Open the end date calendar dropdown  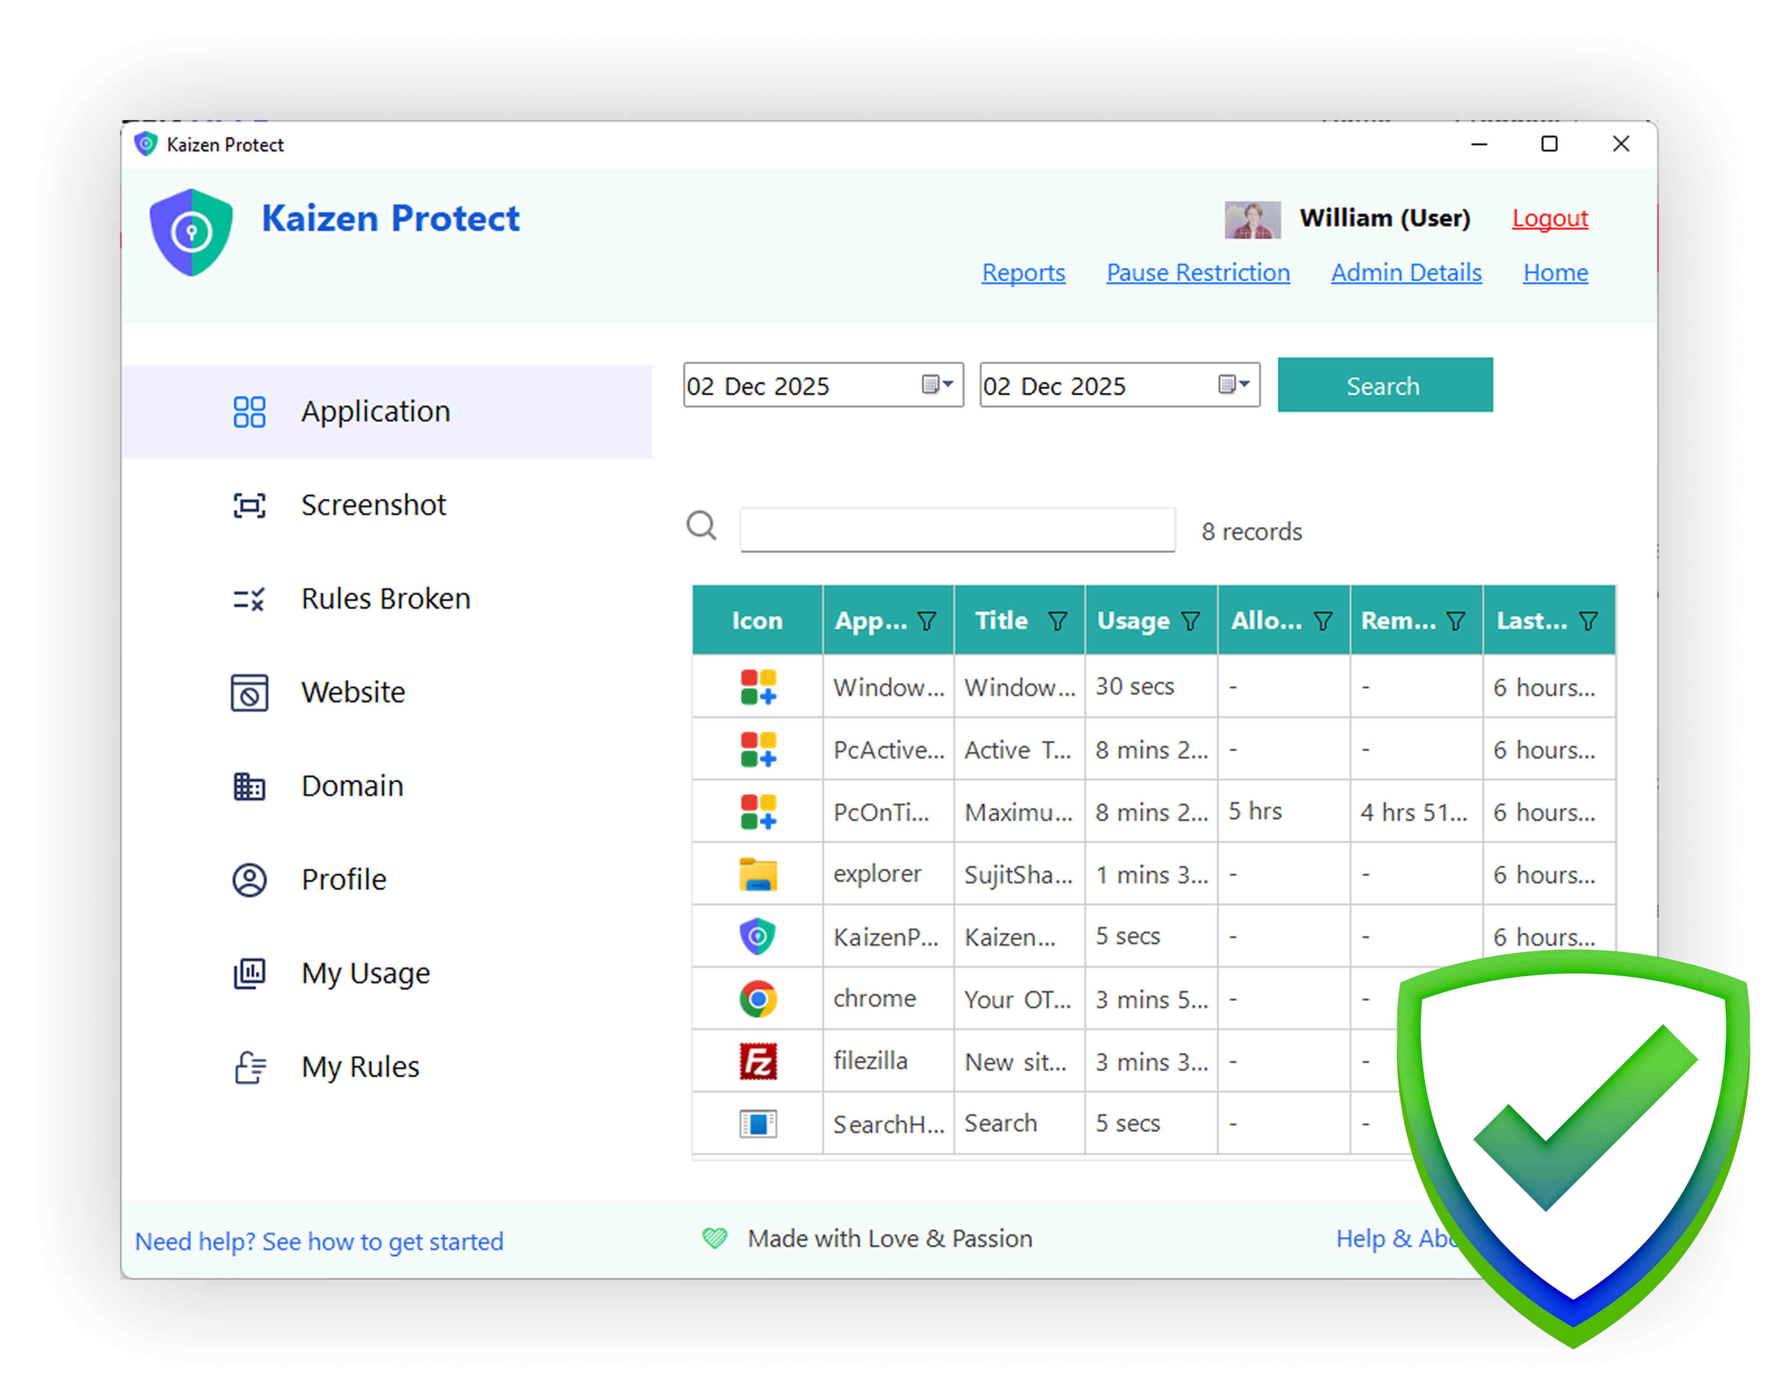click(x=1234, y=384)
